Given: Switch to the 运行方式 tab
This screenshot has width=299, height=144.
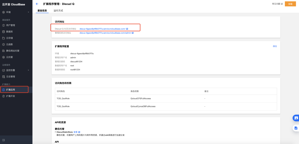Looking at the screenshot, I should [58, 11].
